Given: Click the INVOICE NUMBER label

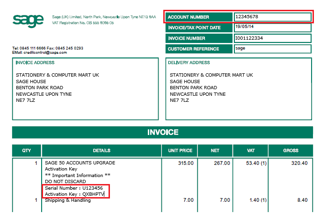Looking at the screenshot, I should coord(199,38).
